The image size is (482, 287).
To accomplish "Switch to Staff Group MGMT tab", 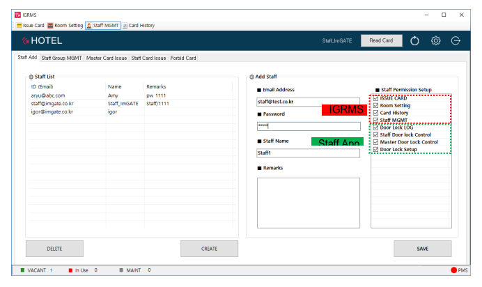I will 61,58.
